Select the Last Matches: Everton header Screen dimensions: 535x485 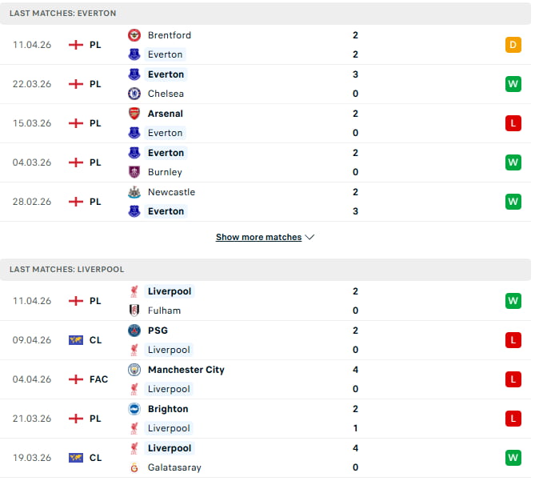point(63,14)
